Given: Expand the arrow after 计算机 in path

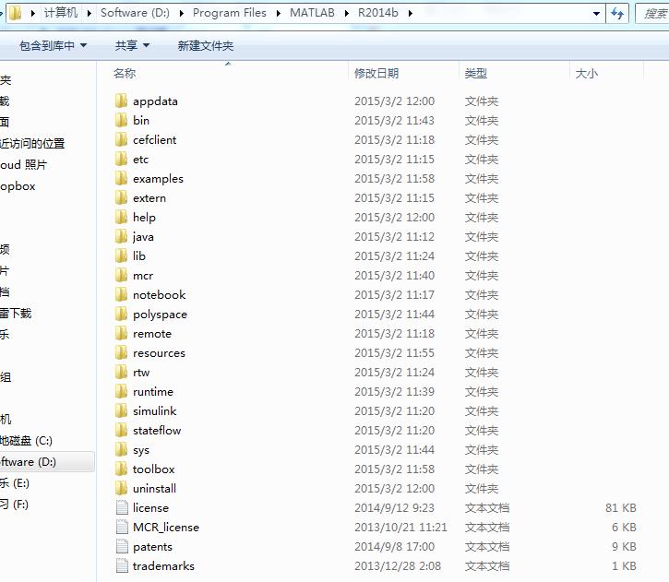Looking at the screenshot, I should pos(89,13).
